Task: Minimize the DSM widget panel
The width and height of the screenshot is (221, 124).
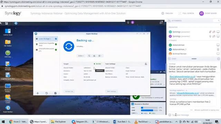Action: click(157, 72)
